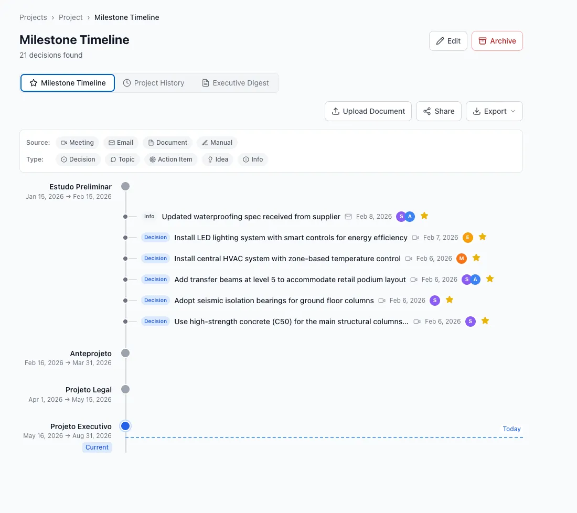577x513 pixels.
Task: Open 'Updated waterproofing spec received from supplier'
Action: point(251,217)
